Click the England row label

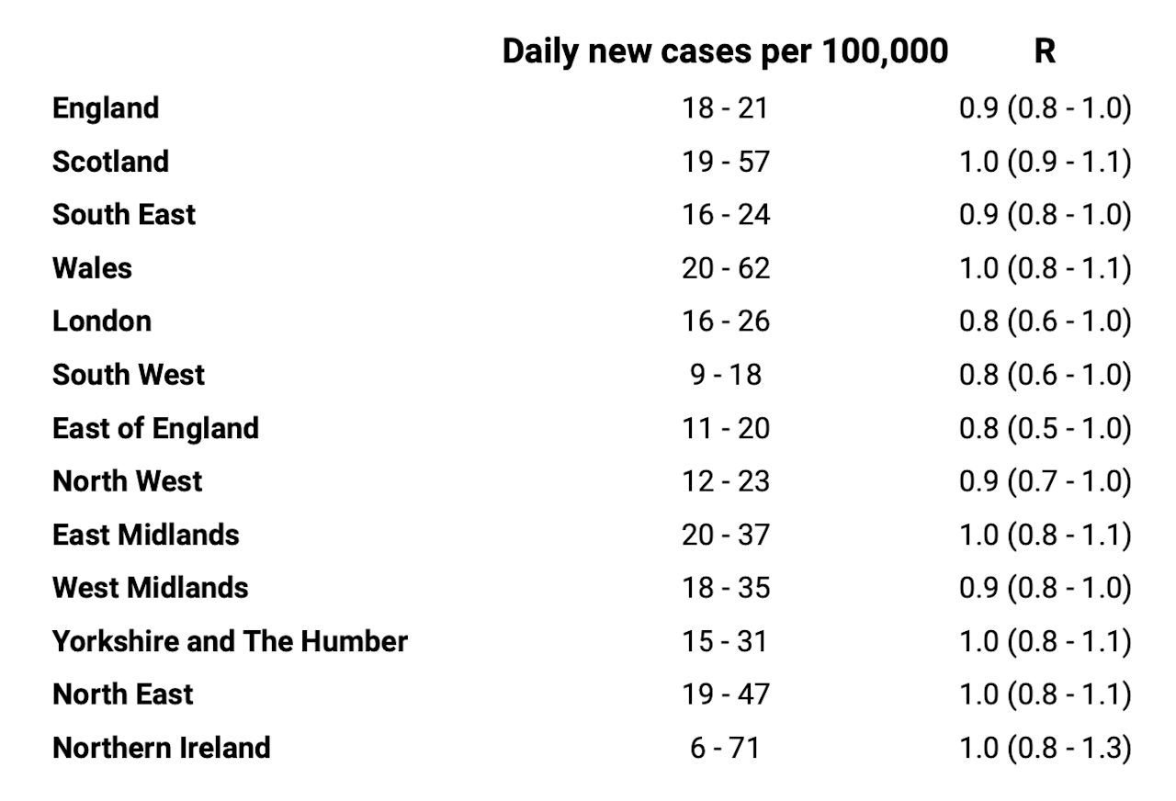click(x=106, y=108)
